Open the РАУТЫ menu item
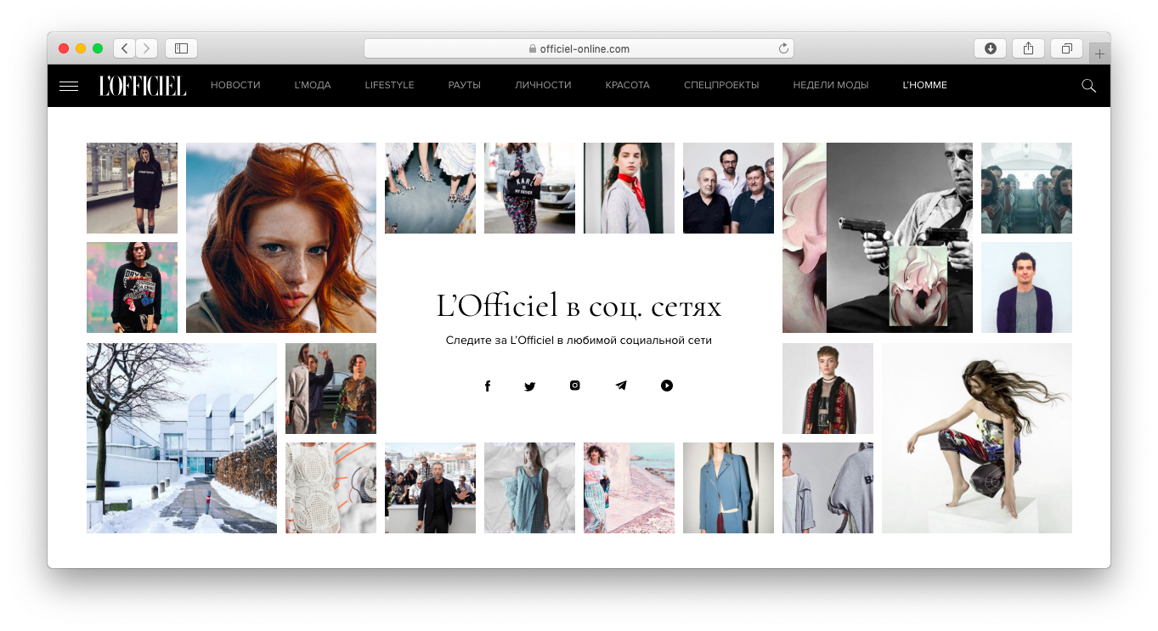1158x631 pixels. [x=465, y=86]
